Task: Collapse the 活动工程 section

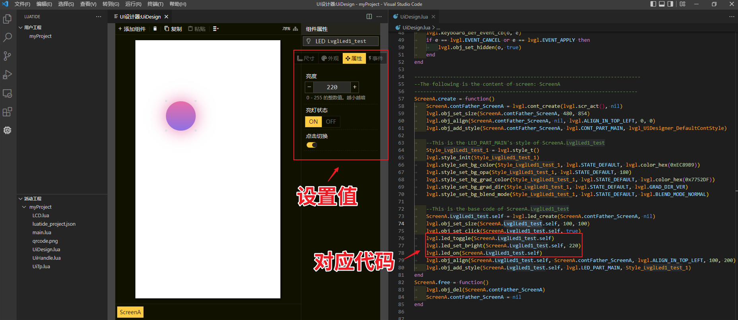Action: tap(21, 199)
